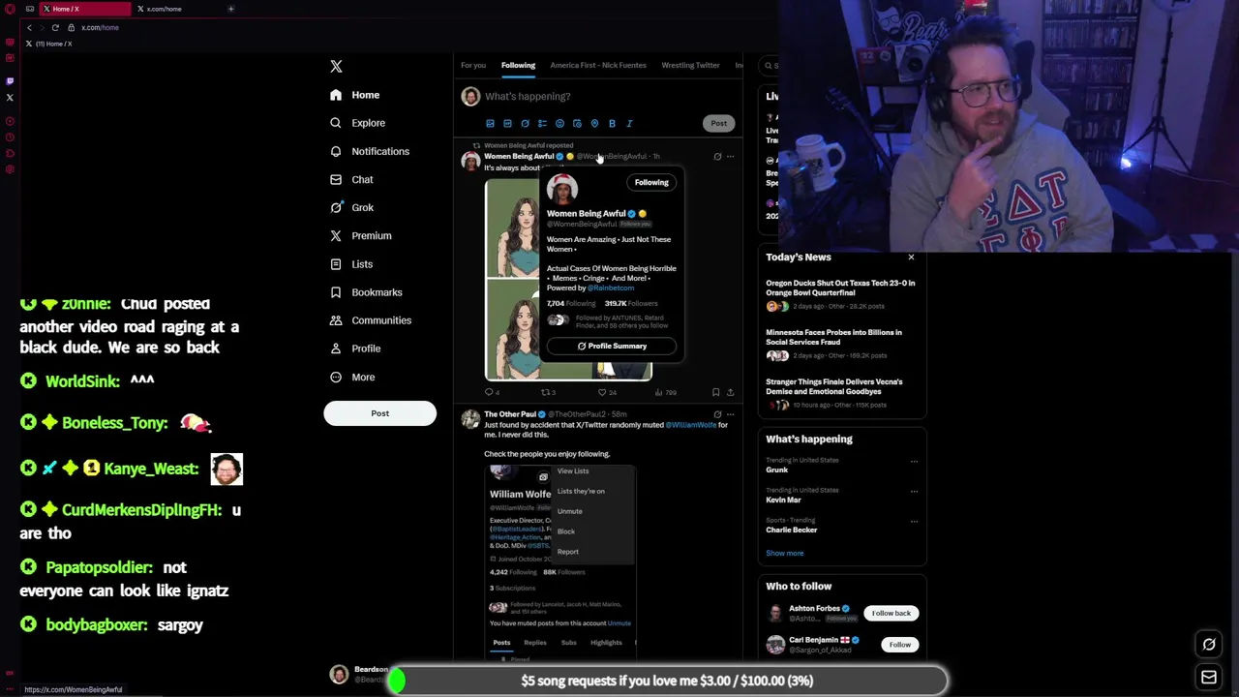Image resolution: width=1239 pixels, height=697 pixels.
Task: Open Grok in the X sidebar
Action: pyautogui.click(x=351, y=207)
